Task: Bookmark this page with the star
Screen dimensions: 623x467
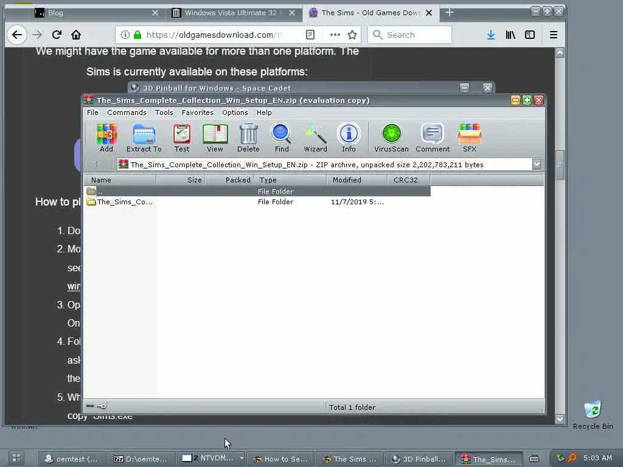Action: (x=352, y=35)
